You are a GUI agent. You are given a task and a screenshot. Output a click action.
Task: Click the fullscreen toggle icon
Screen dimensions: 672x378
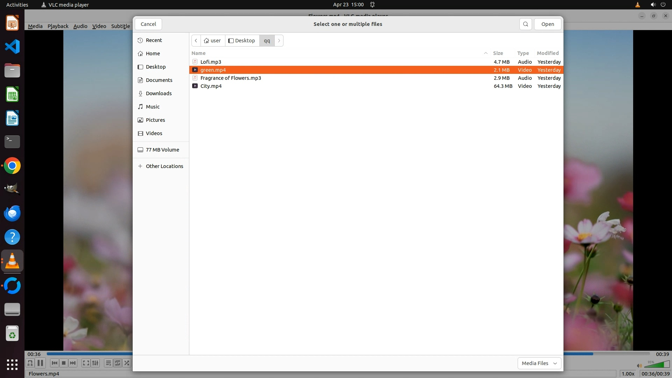[86, 363]
